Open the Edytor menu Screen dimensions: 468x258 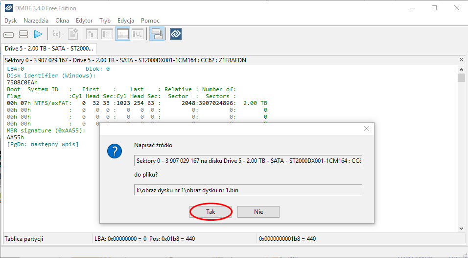click(x=84, y=21)
